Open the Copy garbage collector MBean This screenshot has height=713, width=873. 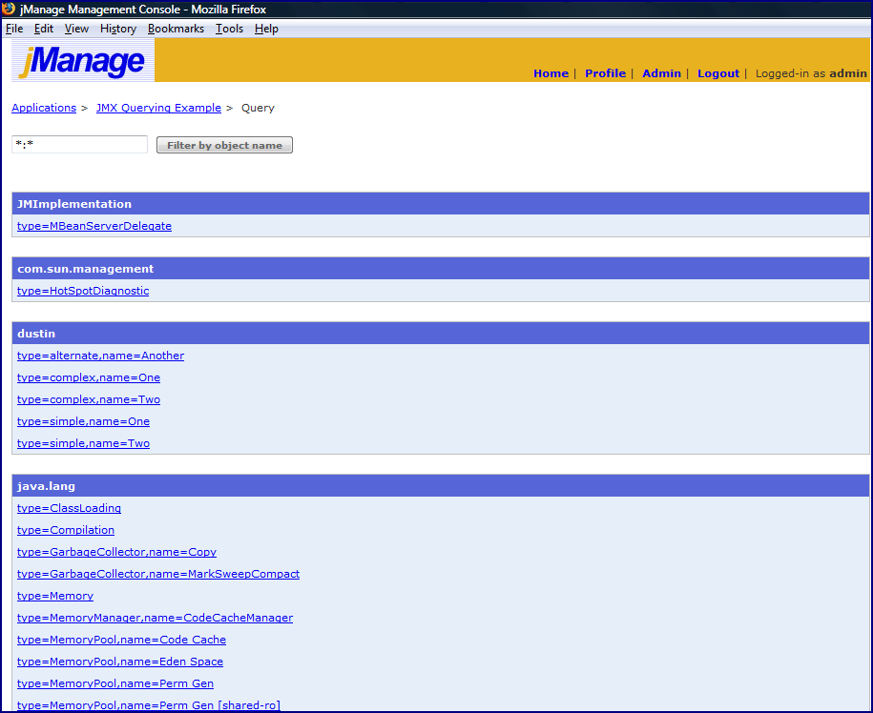tap(116, 552)
